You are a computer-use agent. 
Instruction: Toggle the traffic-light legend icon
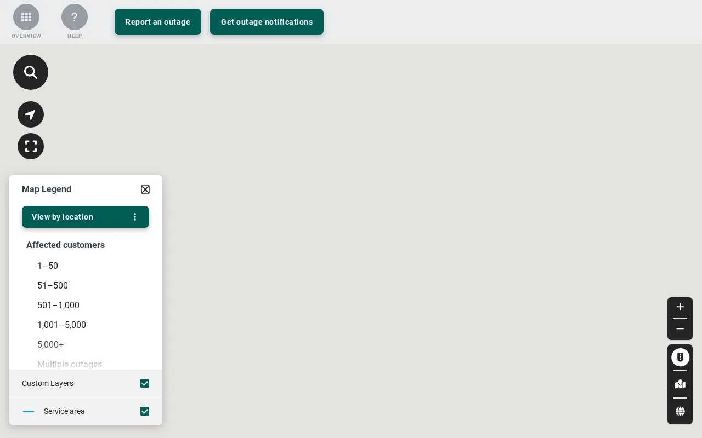680,357
